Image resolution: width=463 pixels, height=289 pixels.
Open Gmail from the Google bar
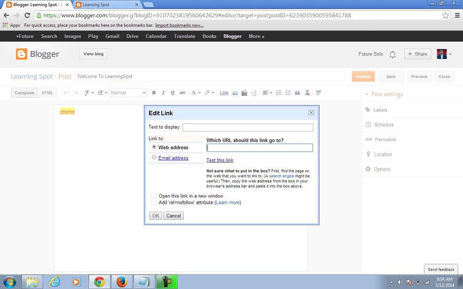[x=113, y=36]
